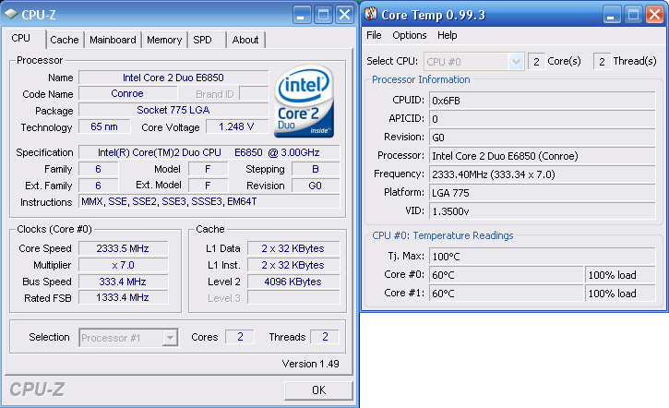Close the Core Temp window

click(x=654, y=15)
